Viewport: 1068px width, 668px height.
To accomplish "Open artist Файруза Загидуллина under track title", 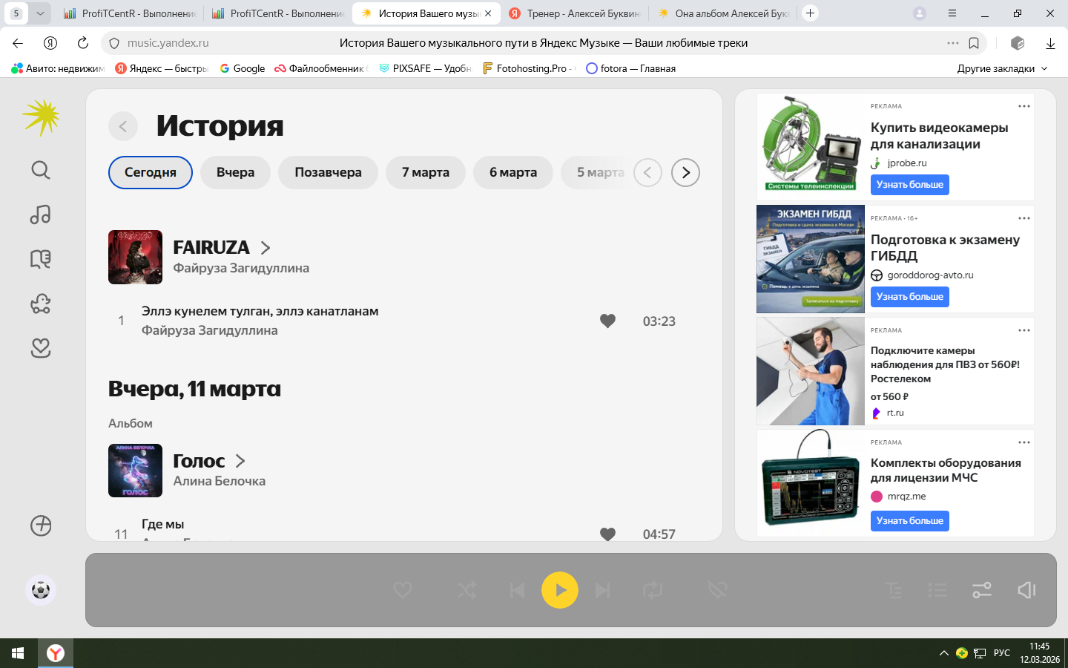I will [x=210, y=330].
